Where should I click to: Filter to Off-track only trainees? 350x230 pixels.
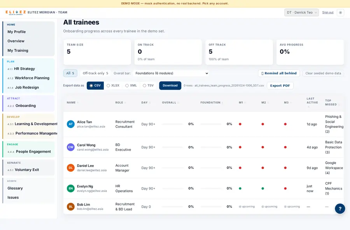tap(95, 73)
